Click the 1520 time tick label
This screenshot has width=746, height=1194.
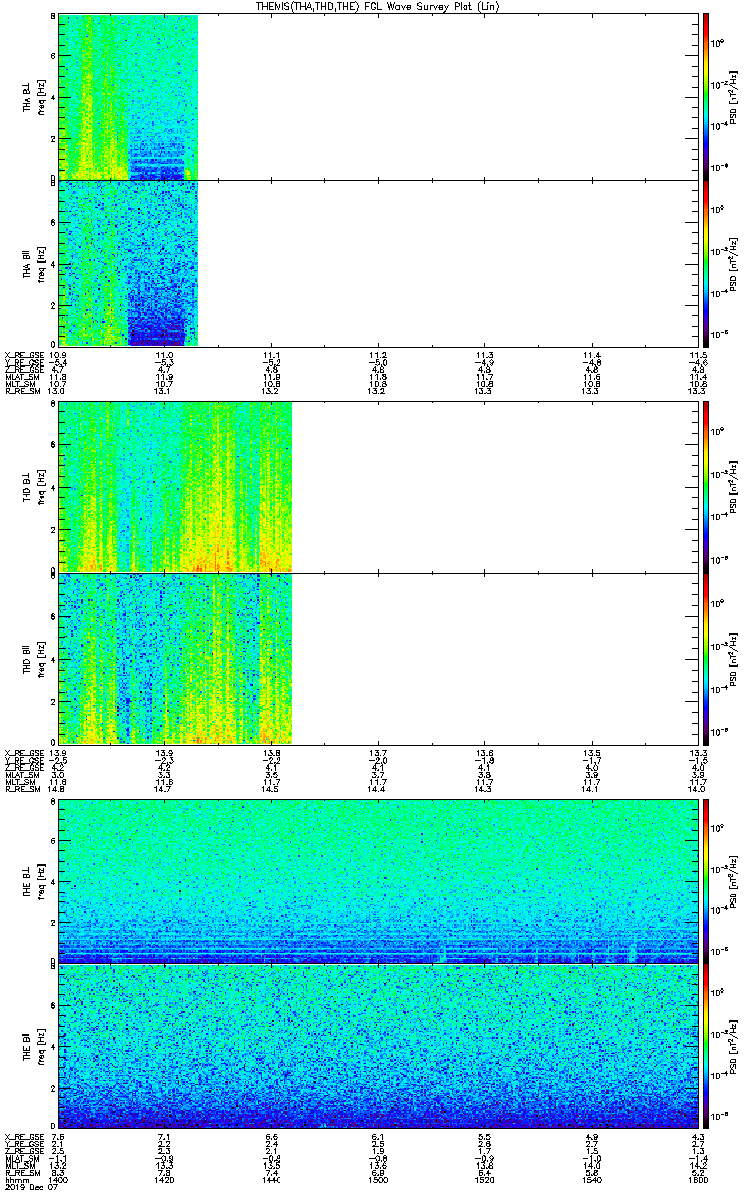484,1180
